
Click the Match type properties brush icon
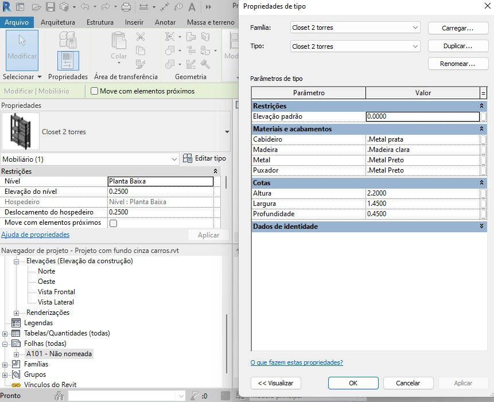140,64
